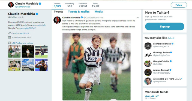Viewport: 192px width, 101px height.
Task: Select the Tweets tab
Action: click(x=58, y=12)
